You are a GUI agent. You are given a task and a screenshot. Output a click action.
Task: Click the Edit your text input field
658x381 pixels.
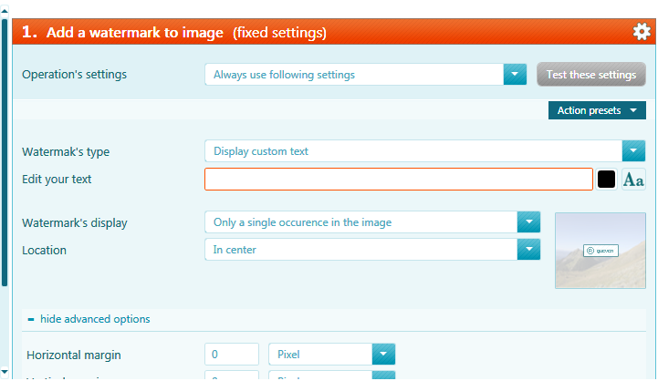pos(399,180)
